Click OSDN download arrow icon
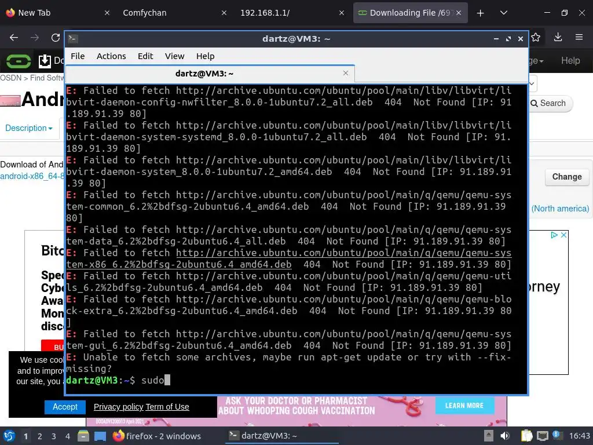The width and height of the screenshot is (593, 445). (45, 61)
